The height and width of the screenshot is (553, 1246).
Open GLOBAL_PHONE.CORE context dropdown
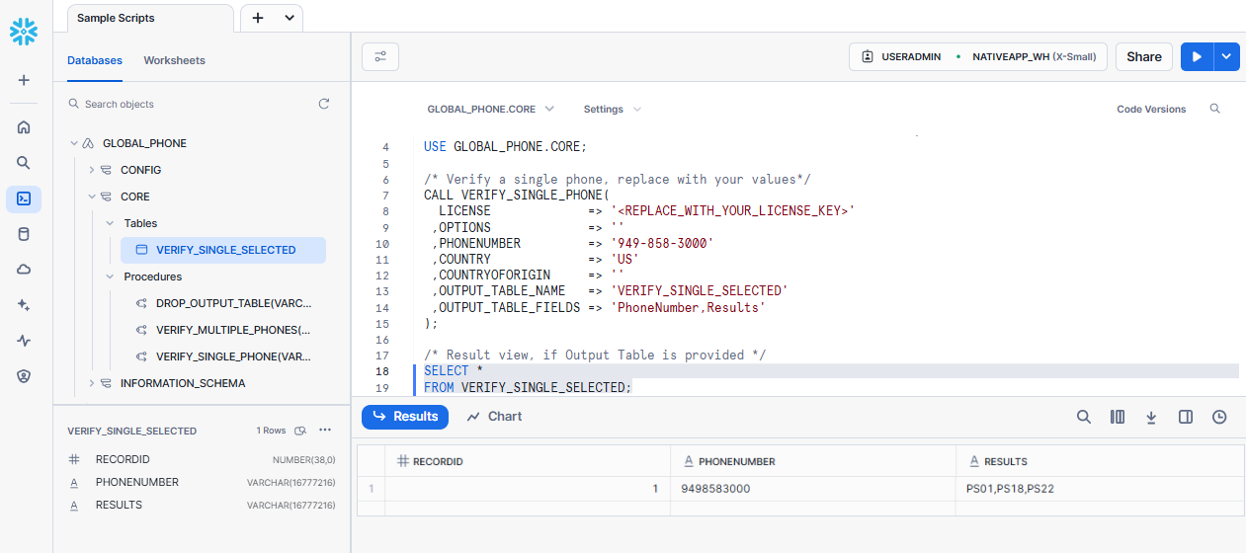click(x=490, y=109)
